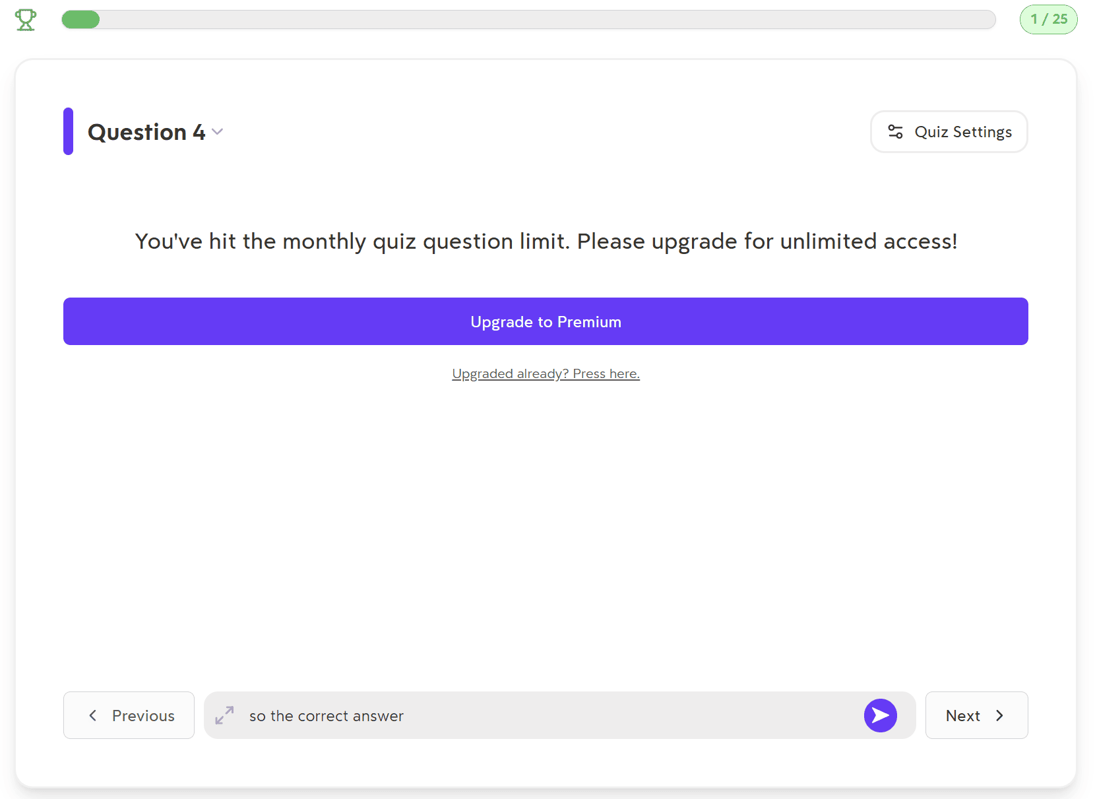
Task: Expand the Question 4 dropdown chevron
Action: coord(218,132)
